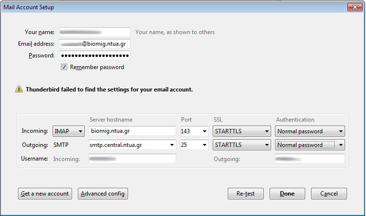
Task: Expand the outgoing SMTP hostname dropdown arrow
Action: (x=171, y=145)
